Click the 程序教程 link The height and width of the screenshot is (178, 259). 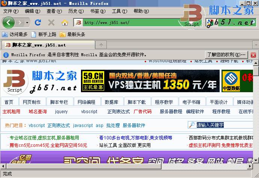click(222, 112)
